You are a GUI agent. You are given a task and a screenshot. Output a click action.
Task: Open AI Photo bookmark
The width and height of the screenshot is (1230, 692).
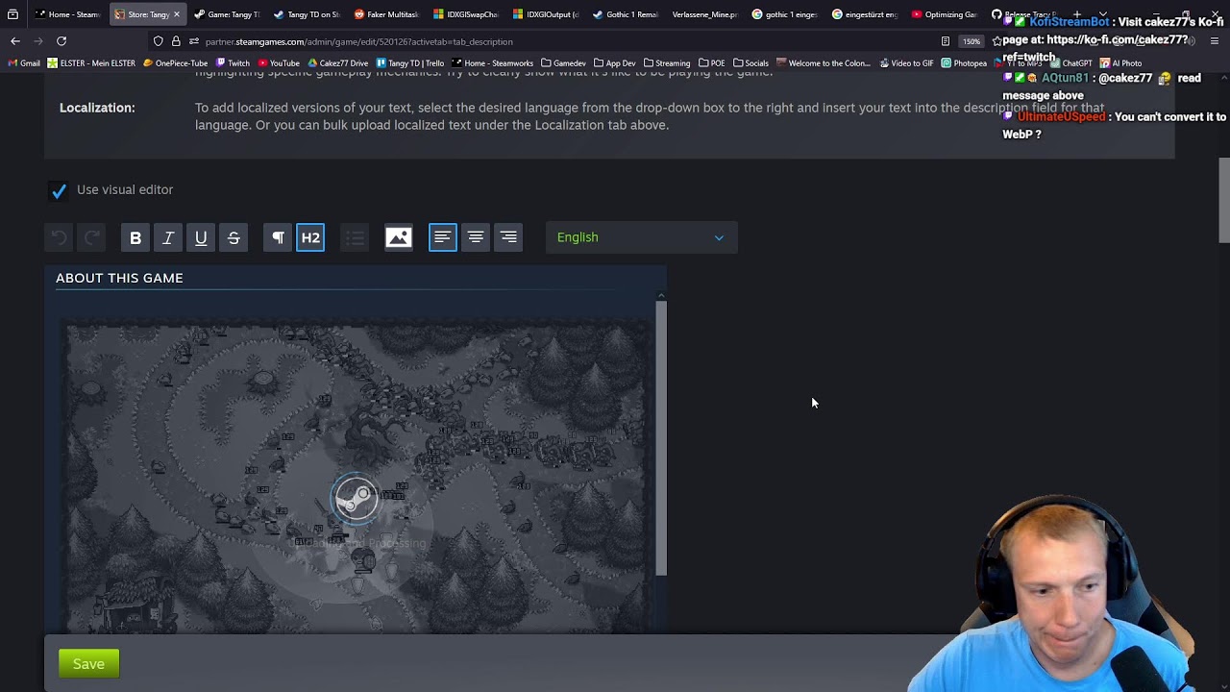1120,63
